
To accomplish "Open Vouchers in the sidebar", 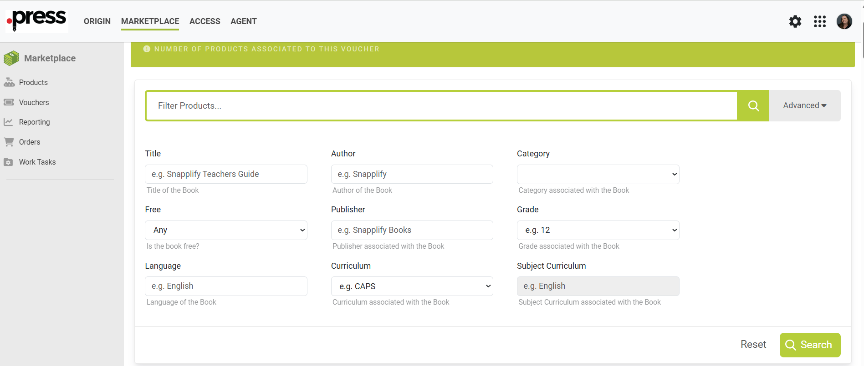I will (34, 102).
